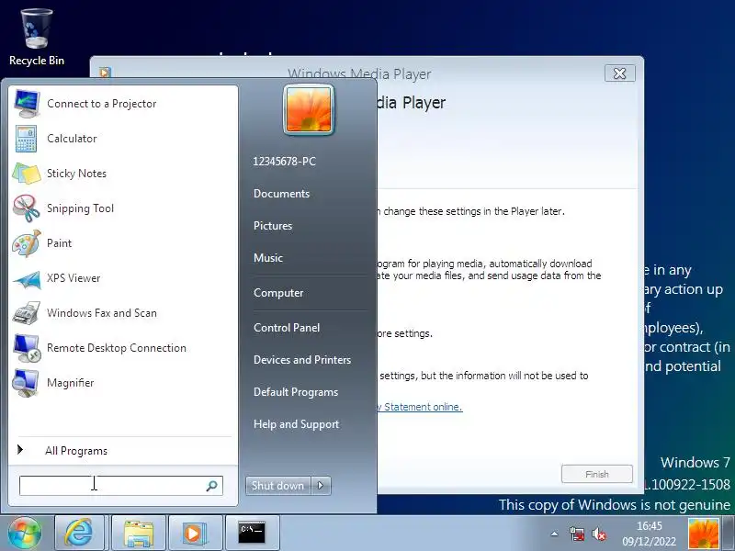Open Devices and Printers

302,360
